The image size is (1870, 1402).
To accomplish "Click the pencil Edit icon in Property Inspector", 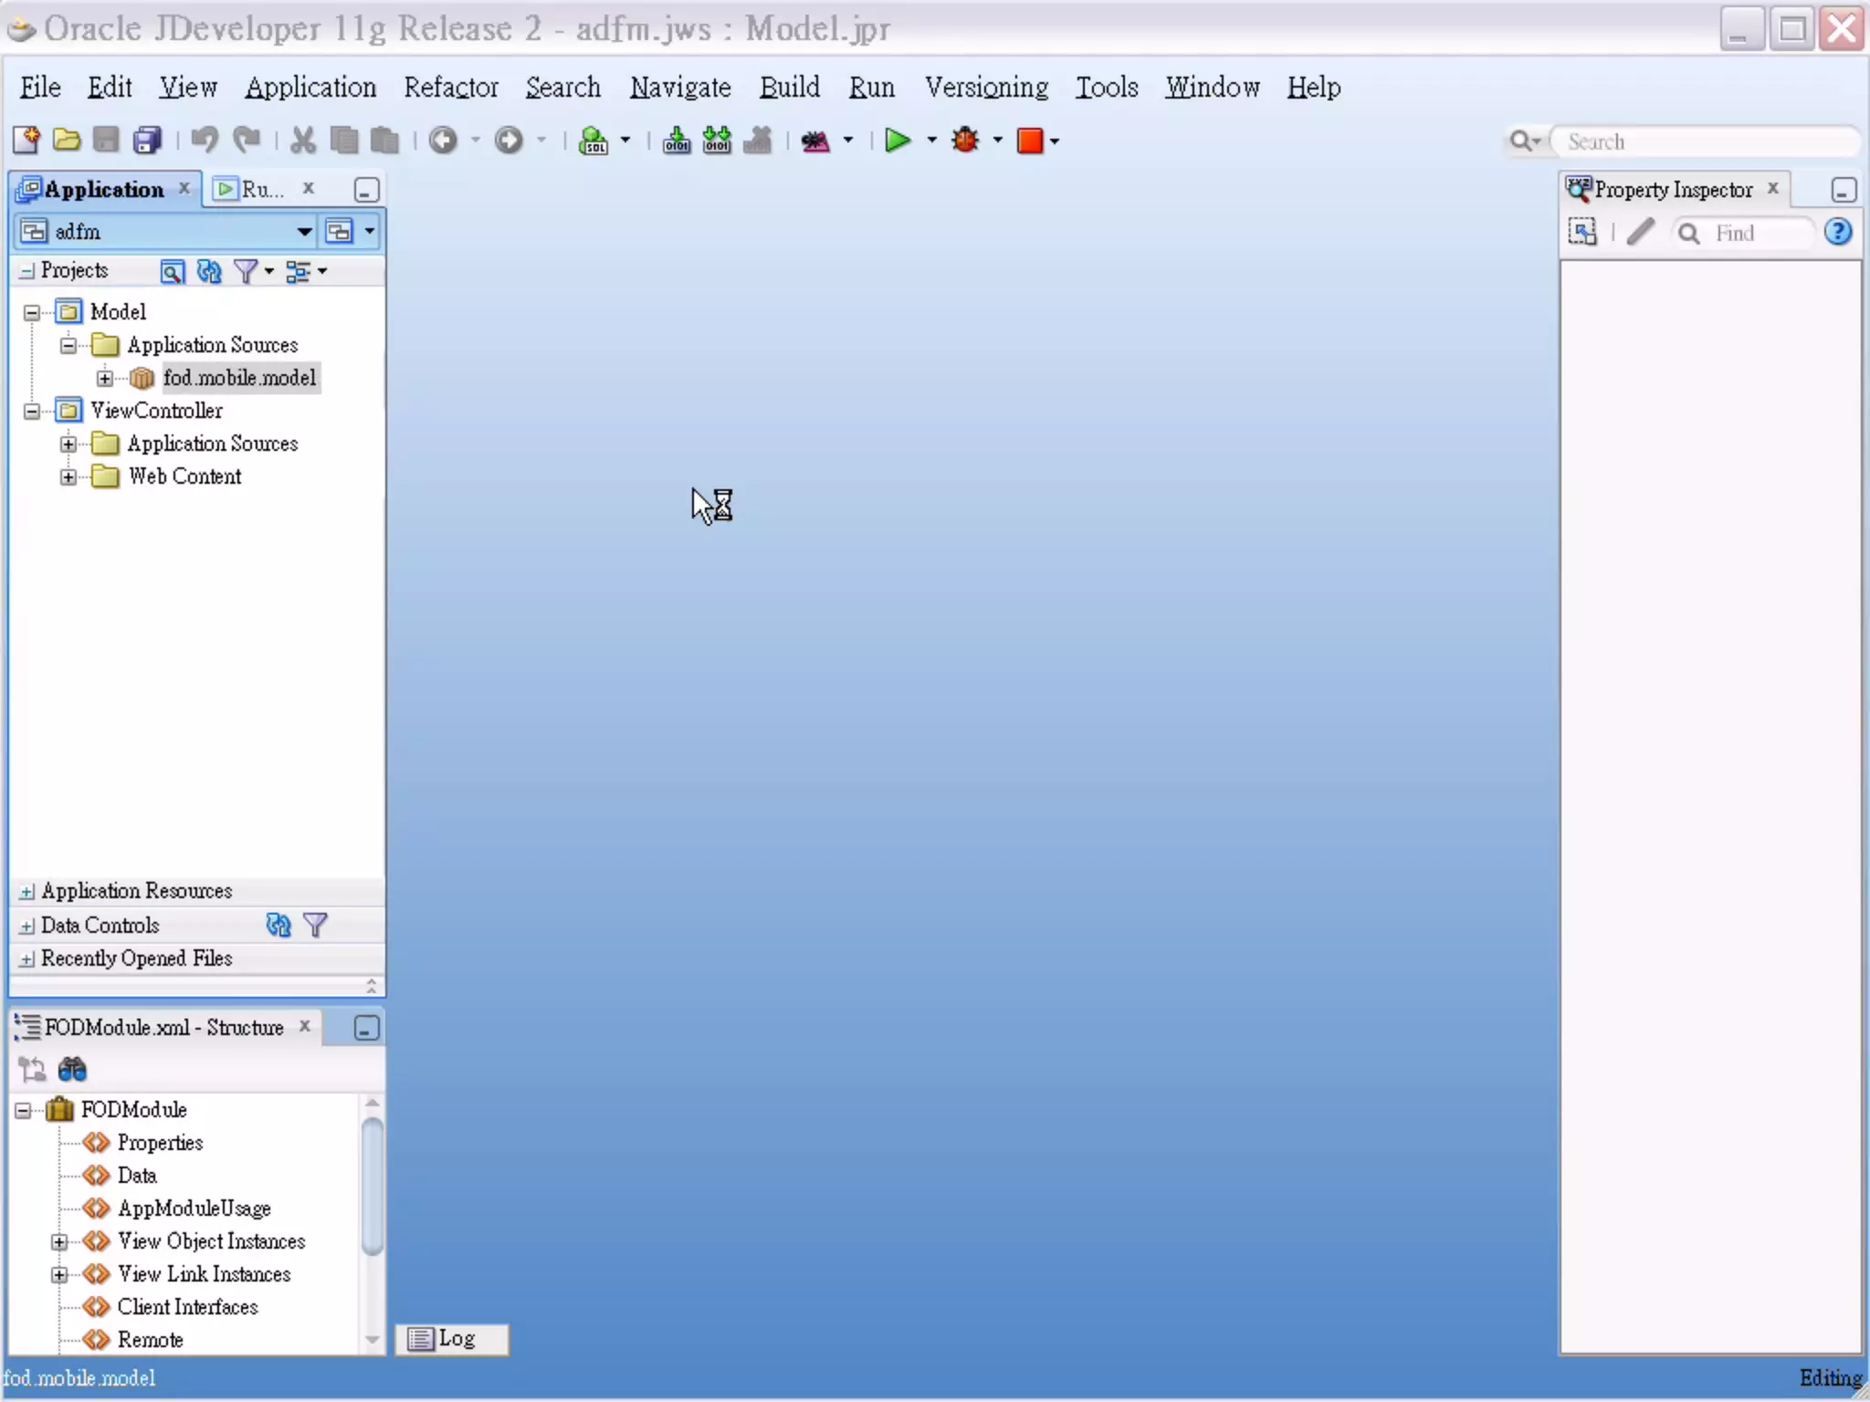I will 1640,233.
